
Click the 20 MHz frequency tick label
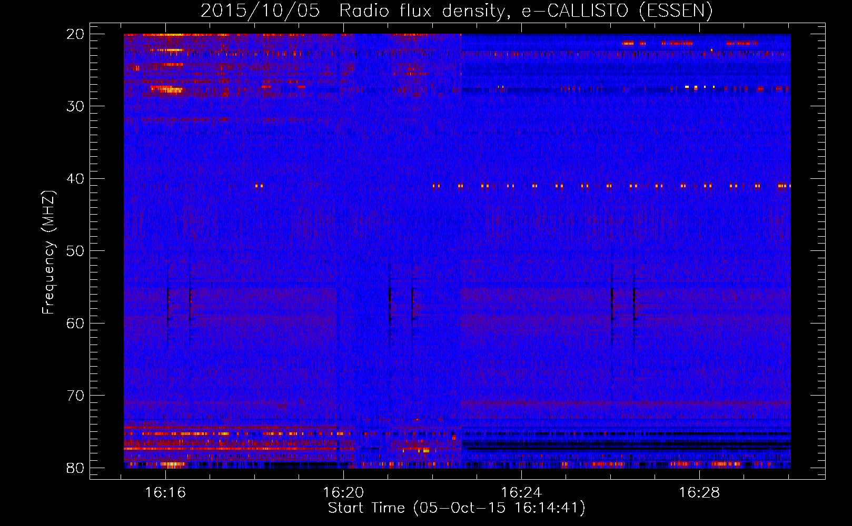point(75,34)
